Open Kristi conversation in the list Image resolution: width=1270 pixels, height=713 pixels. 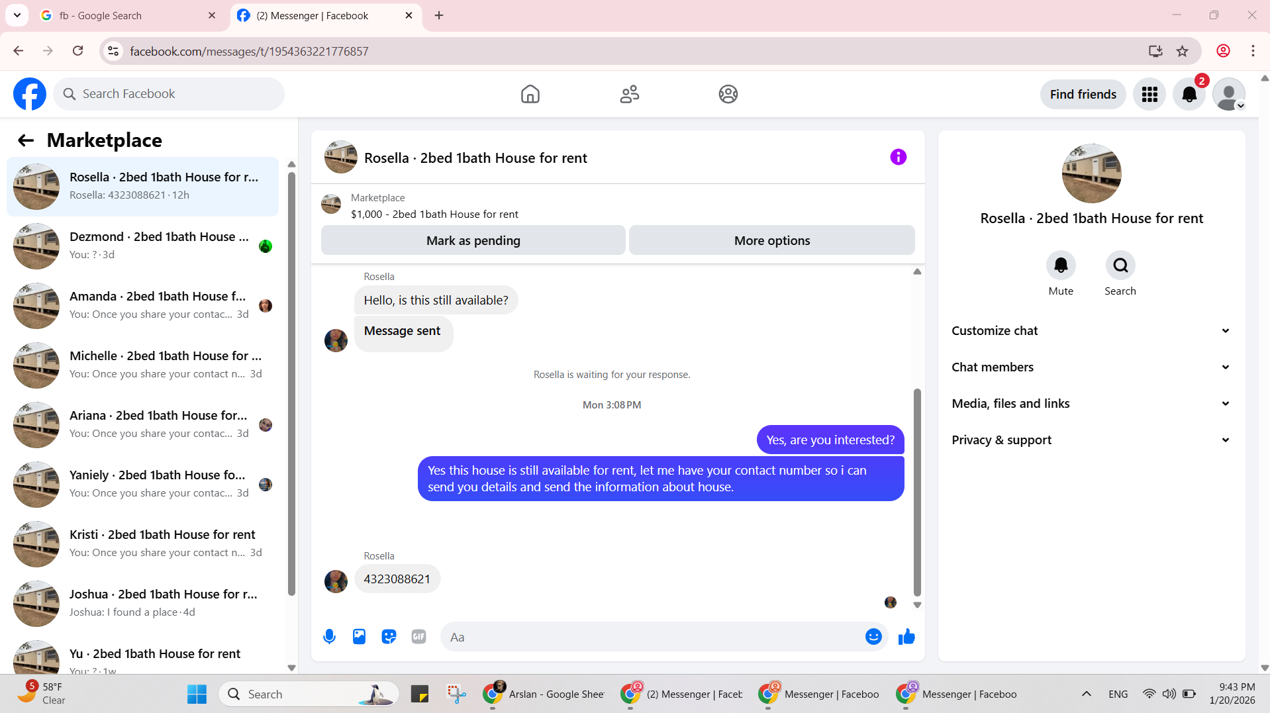(x=142, y=544)
